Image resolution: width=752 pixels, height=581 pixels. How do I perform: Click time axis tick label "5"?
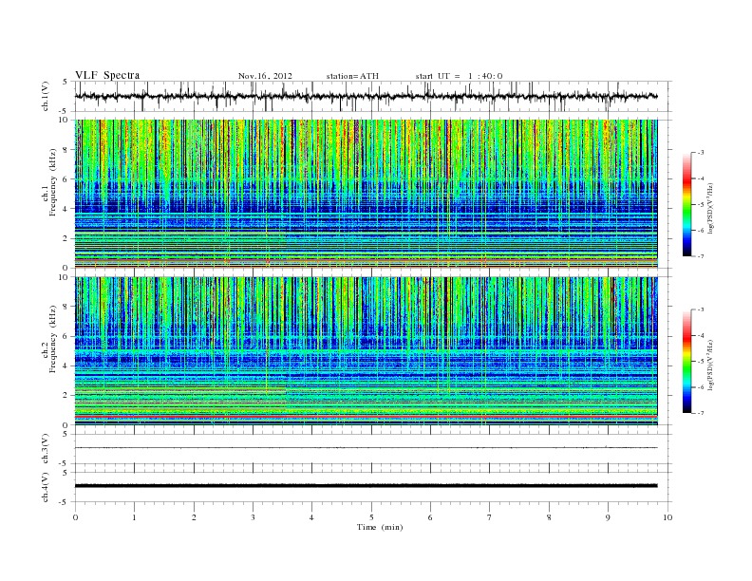[x=371, y=517]
